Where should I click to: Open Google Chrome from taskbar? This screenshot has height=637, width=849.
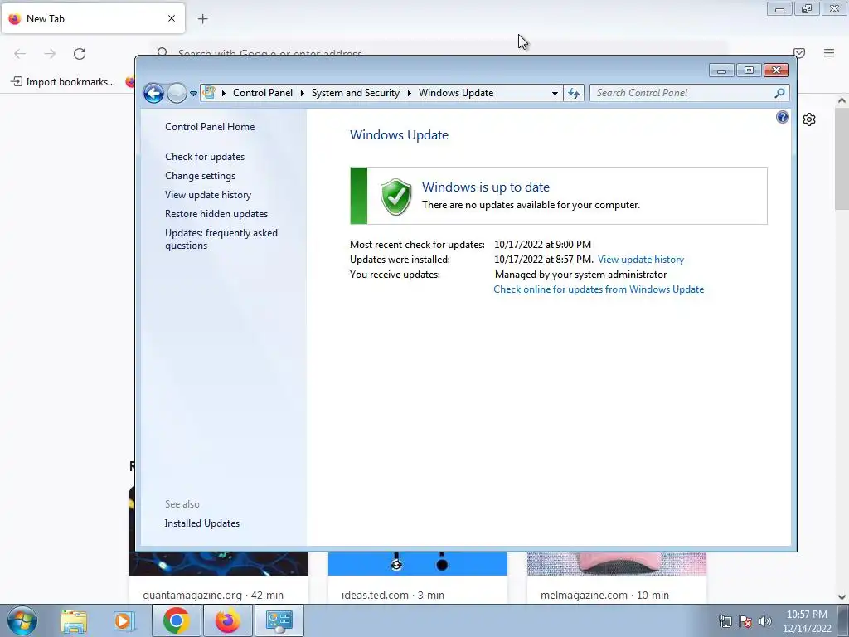[176, 620]
